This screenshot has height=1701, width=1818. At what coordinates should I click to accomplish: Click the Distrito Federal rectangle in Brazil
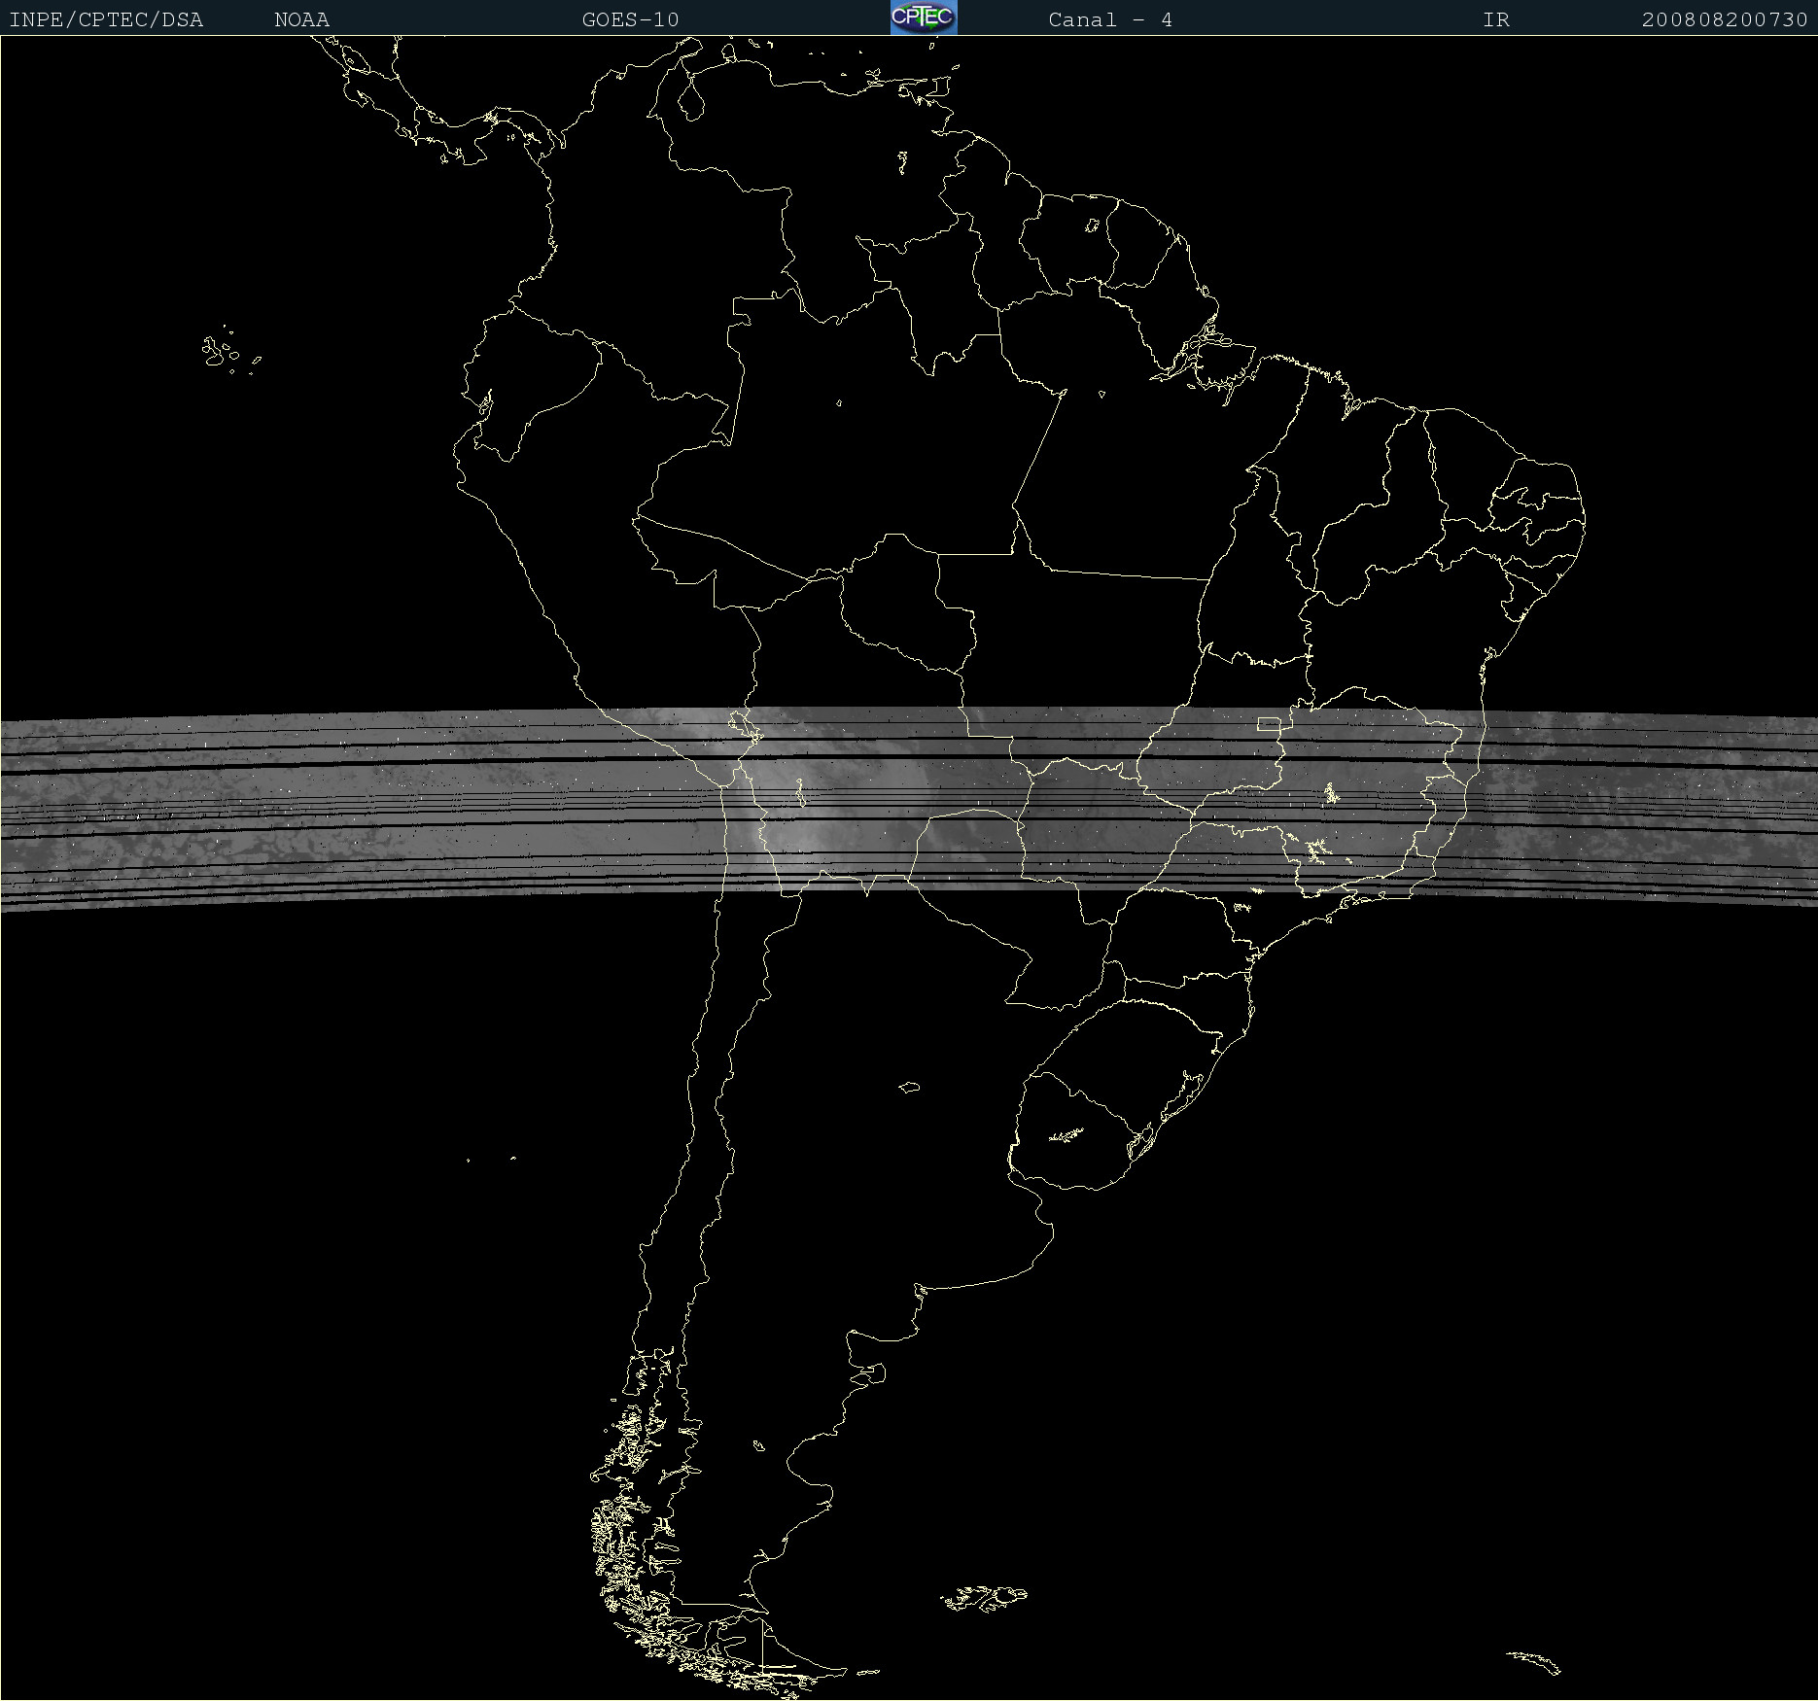[x=1269, y=724]
